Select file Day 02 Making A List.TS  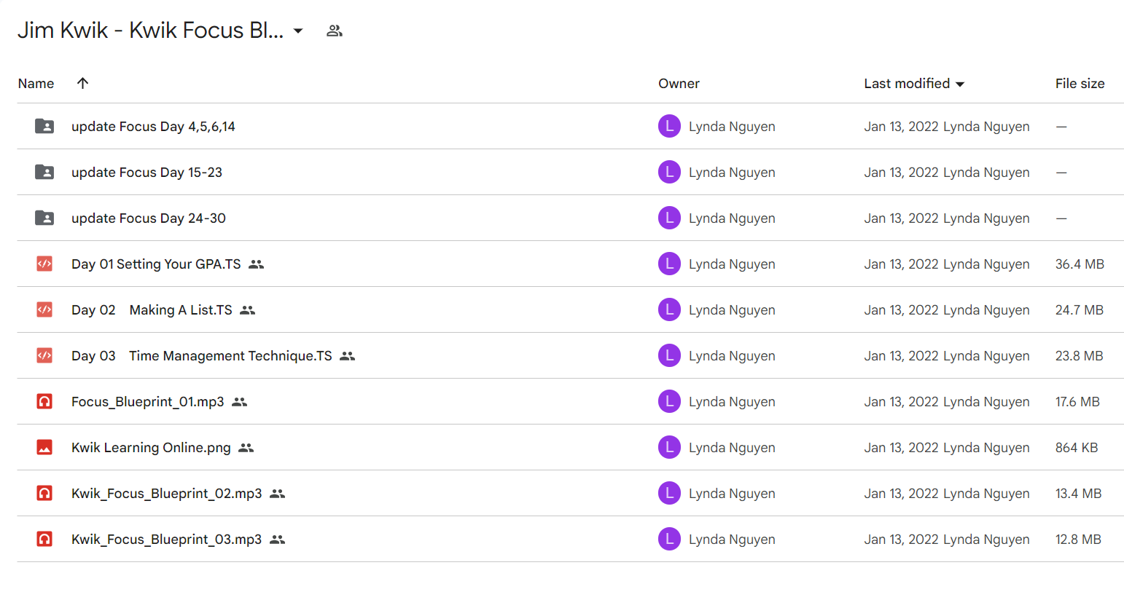pyautogui.click(x=152, y=310)
